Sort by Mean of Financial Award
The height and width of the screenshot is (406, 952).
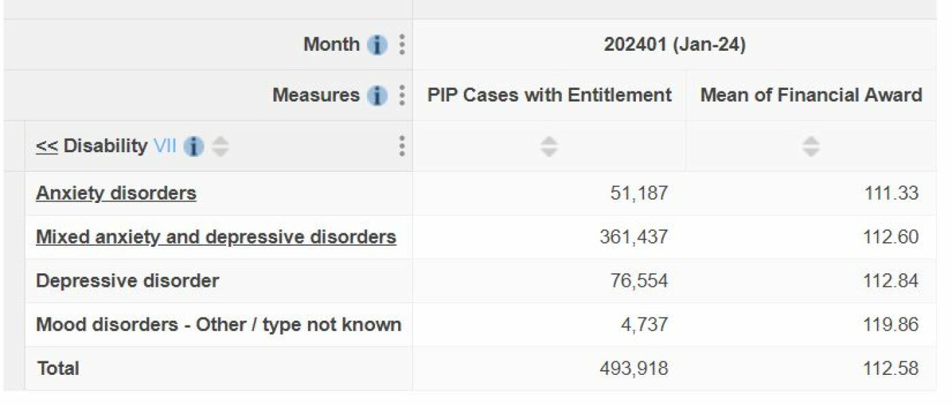point(810,146)
